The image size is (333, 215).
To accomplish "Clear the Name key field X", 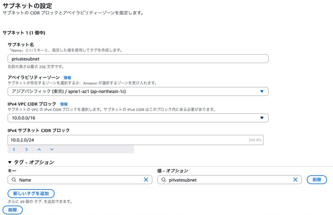I will point(146,180).
